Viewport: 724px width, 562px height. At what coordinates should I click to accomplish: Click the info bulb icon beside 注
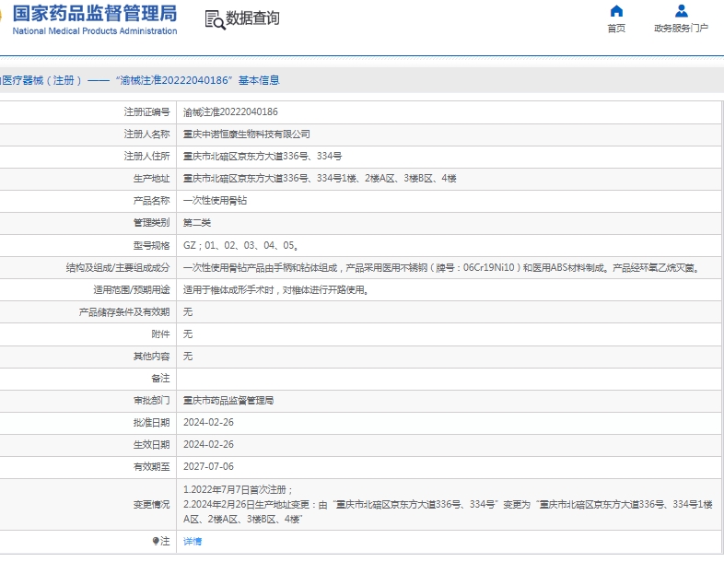point(156,541)
